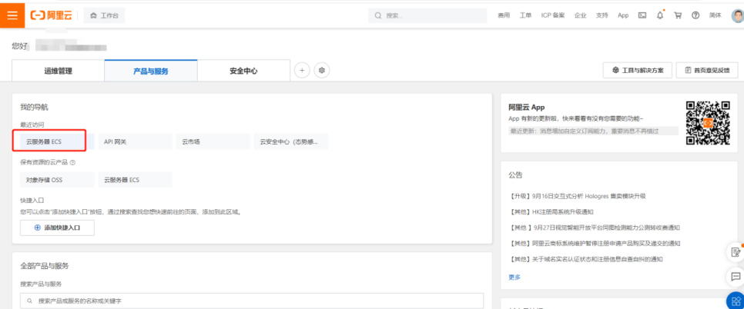Open recently visited API 网关
This screenshot has width=744, height=309.
point(136,141)
